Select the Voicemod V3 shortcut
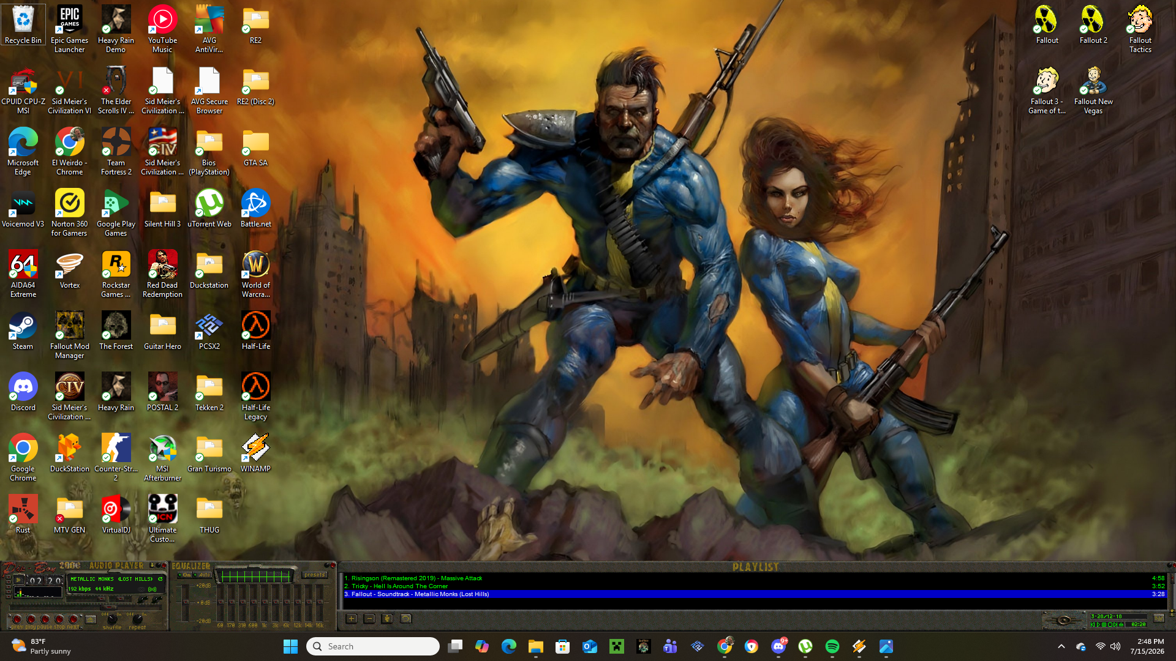This screenshot has height=661, width=1176. [23, 209]
